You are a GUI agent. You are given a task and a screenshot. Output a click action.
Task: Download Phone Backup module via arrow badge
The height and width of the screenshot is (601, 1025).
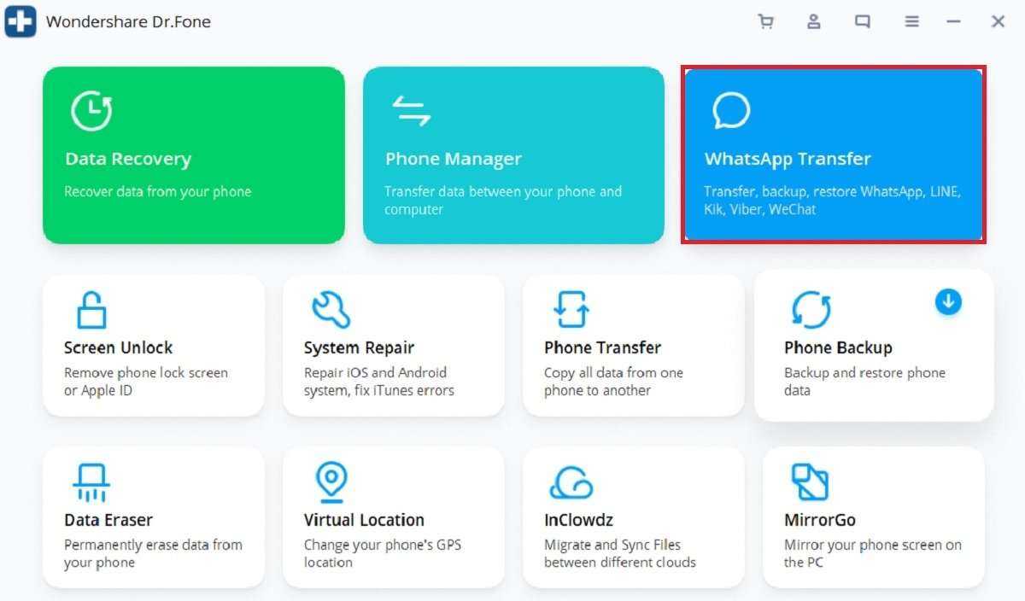[x=948, y=301]
